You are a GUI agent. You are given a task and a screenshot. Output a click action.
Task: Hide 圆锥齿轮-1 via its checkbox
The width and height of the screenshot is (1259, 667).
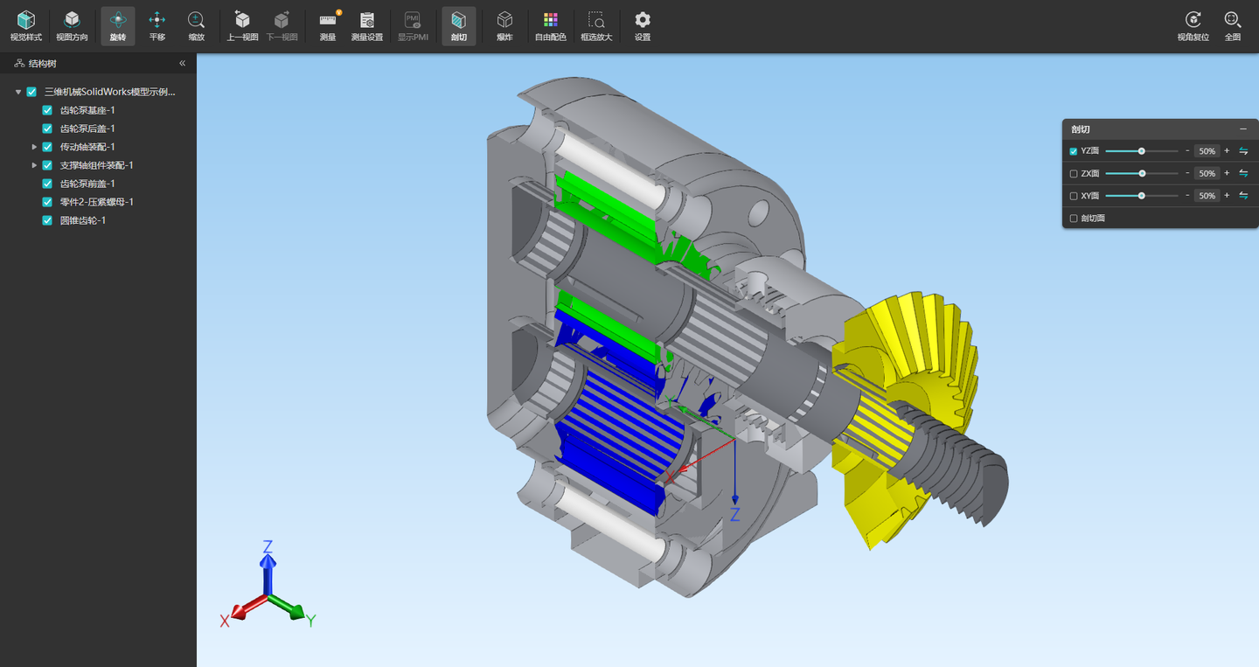click(47, 220)
